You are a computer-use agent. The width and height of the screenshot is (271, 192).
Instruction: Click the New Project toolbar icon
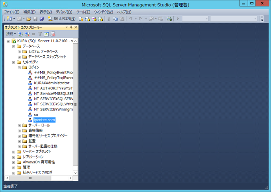(9, 19)
